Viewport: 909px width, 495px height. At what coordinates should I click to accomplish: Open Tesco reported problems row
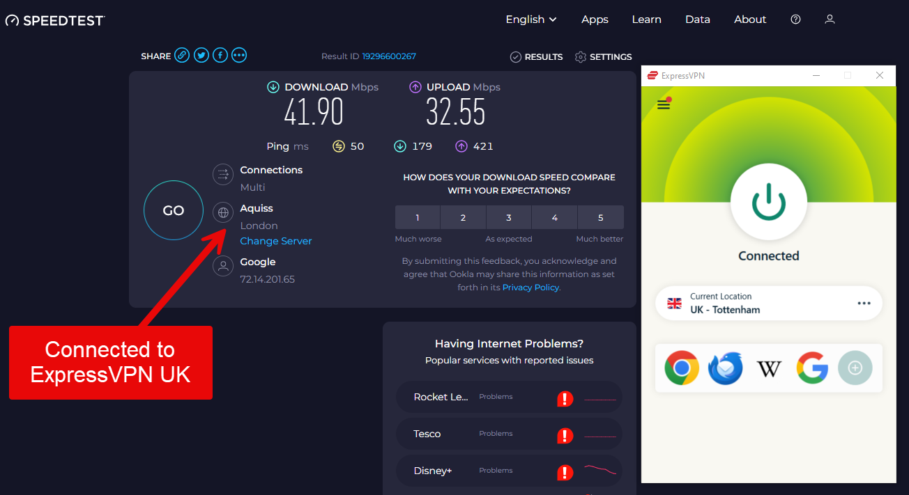click(x=509, y=434)
